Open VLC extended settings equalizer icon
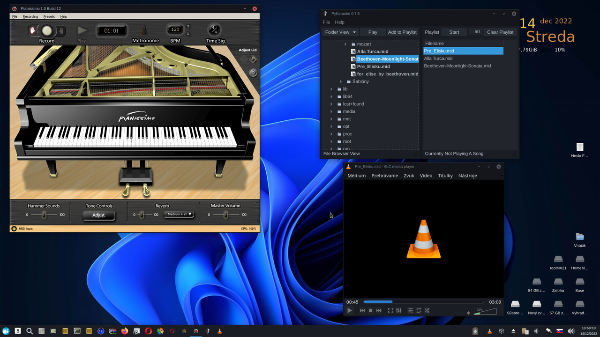 [398, 310]
